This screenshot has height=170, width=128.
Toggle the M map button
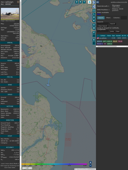tap(94, 28)
